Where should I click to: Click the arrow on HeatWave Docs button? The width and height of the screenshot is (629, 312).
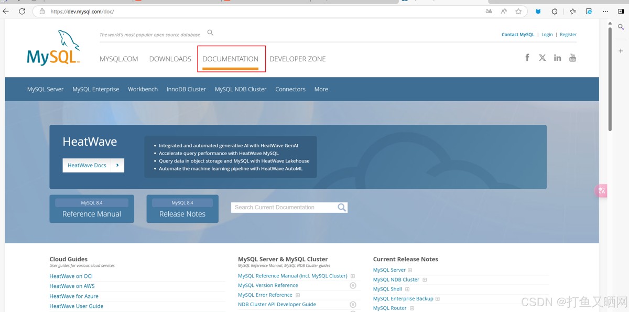pos(117,165)
